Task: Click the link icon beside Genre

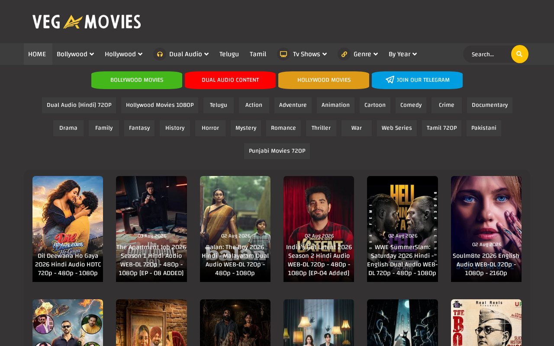Action: point(344,54)
